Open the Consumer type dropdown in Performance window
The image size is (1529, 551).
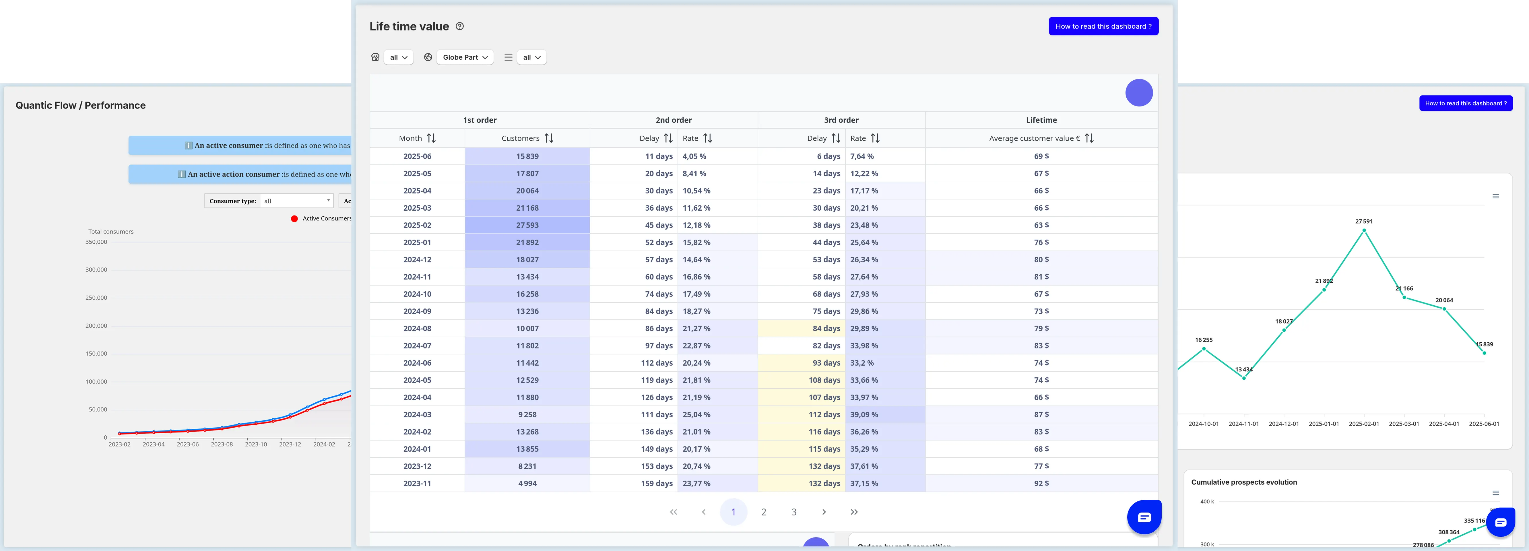click(297, 201)
